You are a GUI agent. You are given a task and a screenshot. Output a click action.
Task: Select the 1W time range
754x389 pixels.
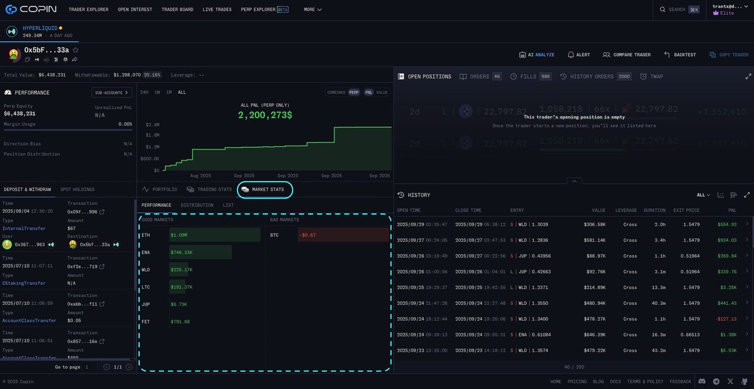click(157, 93)
